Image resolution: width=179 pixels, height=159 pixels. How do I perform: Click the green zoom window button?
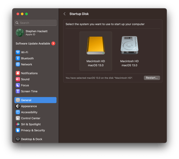[x=26, y=14]
